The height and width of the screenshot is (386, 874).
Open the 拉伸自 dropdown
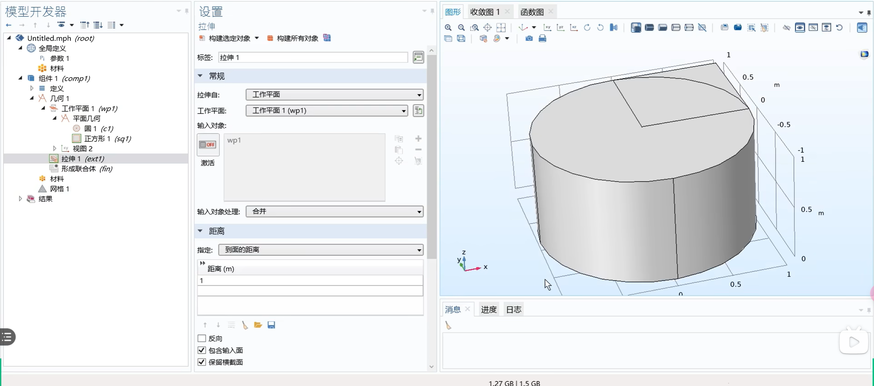(334, 94)
